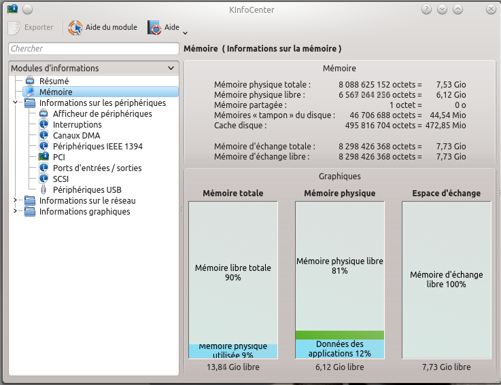Viewport: 501px width, 385px height.
Task: Open Aide du module lifebuoy icon
Action: click(x=75, y=28)
